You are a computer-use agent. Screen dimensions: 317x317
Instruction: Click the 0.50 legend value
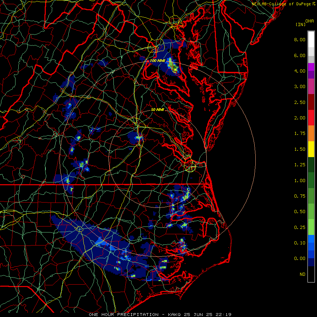(x=300, y=212)
